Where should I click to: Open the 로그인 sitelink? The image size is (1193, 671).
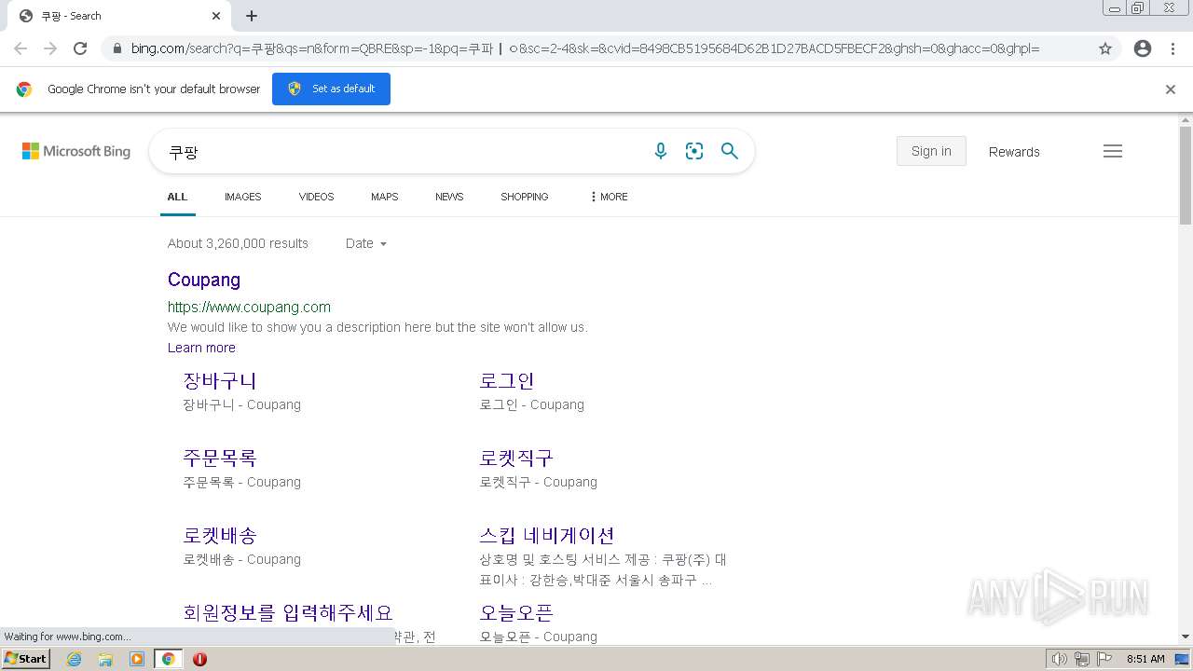coord(506,380)
